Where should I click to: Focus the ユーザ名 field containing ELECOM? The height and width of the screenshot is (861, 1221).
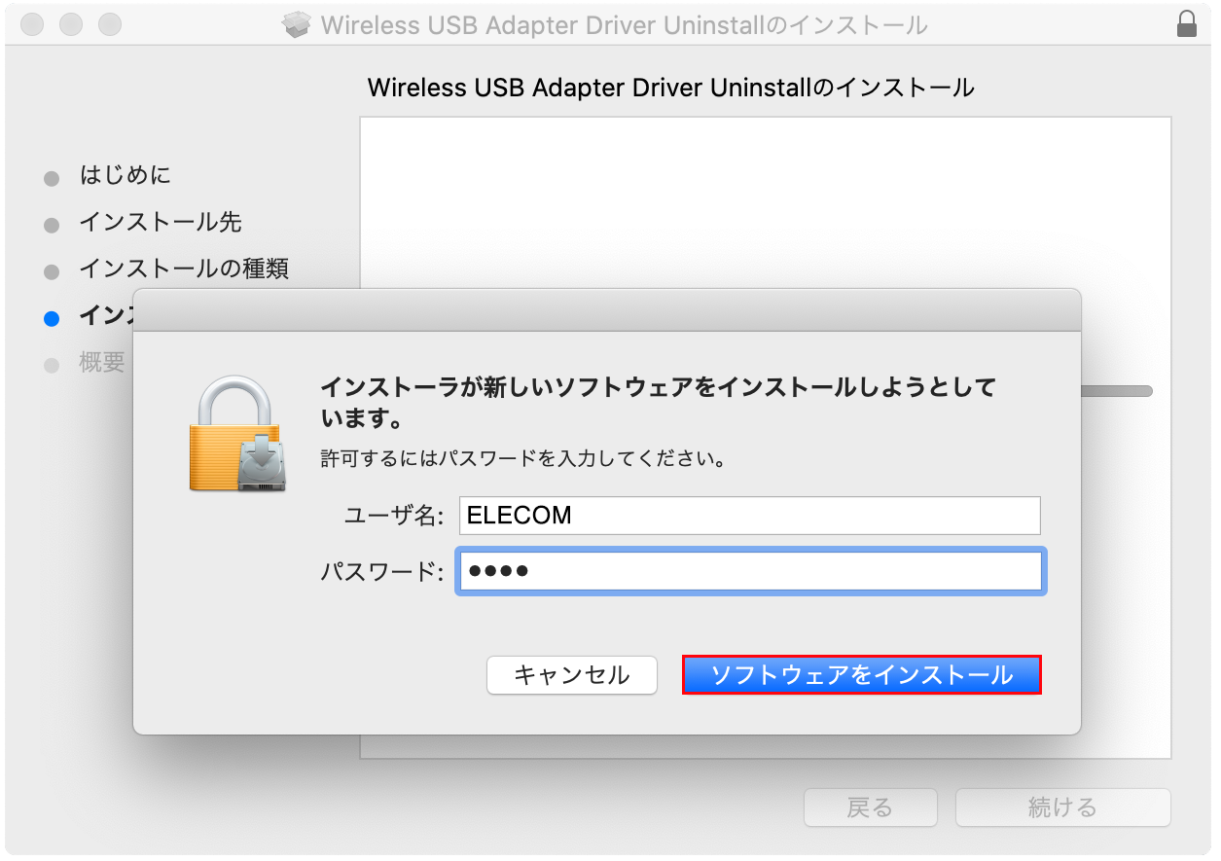pyautogui.click(x=749, y=516)
